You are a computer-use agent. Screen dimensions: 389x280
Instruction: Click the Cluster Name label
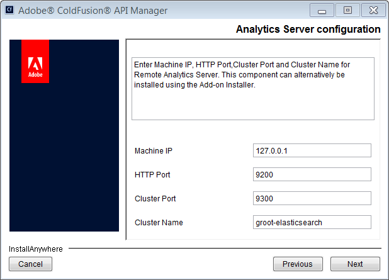coord(158,223)
